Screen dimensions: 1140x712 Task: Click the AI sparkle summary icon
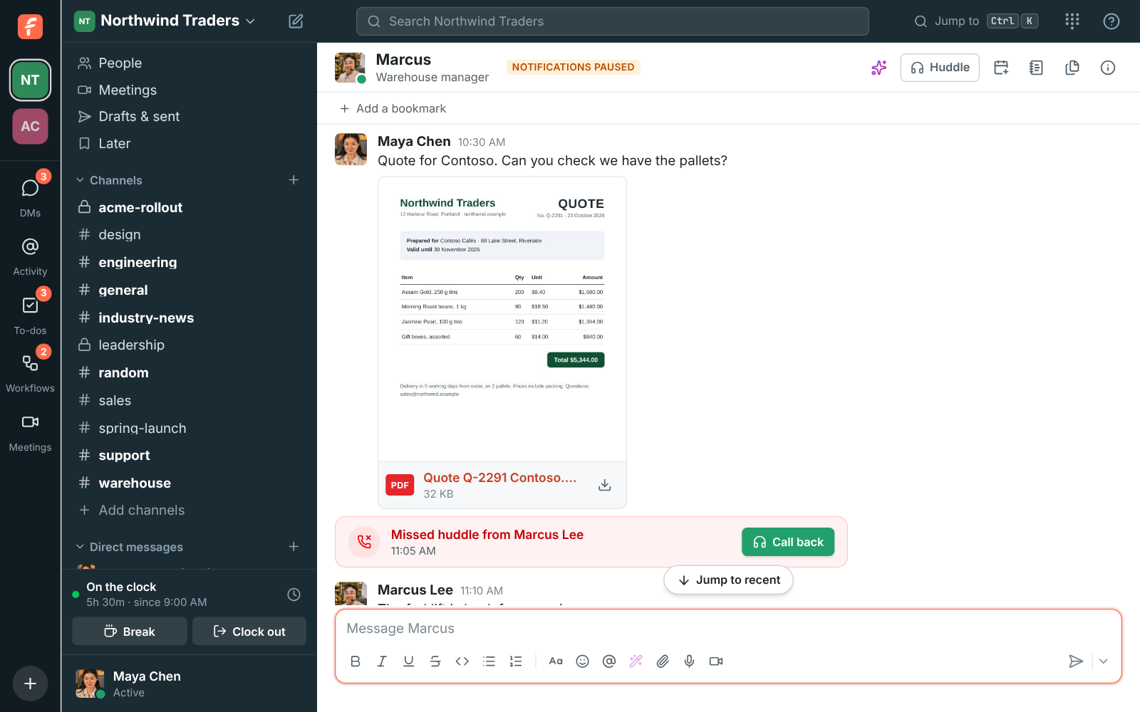click(x=879, y=68)
